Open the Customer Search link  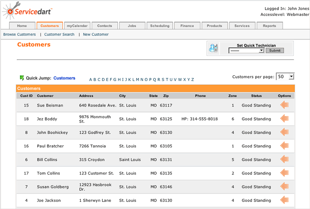pyautogui.click(x=59, y=35)
